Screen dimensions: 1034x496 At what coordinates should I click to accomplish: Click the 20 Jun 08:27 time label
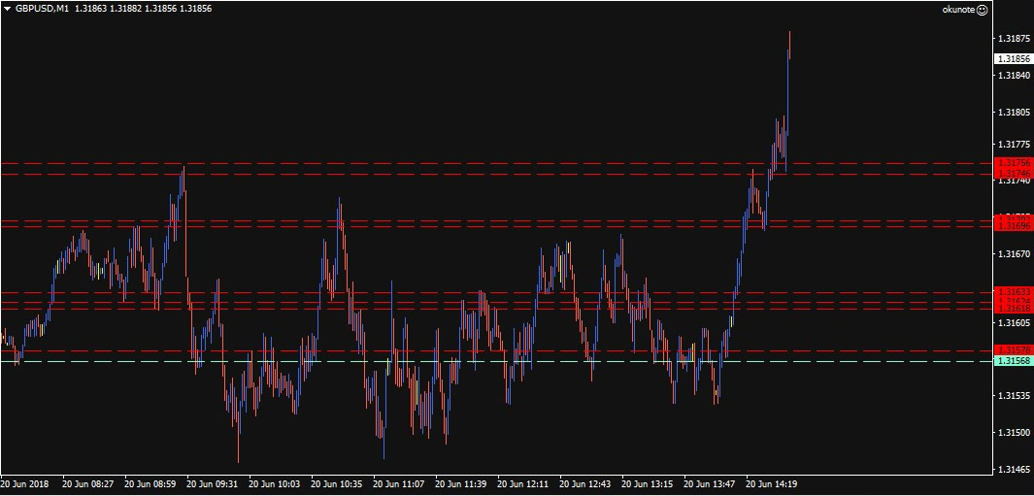pos(87,483)
